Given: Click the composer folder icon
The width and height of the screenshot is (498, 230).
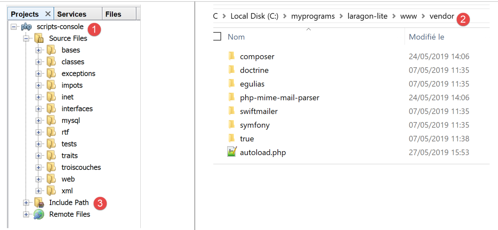Looking at the screenshot, I should 232,56.
